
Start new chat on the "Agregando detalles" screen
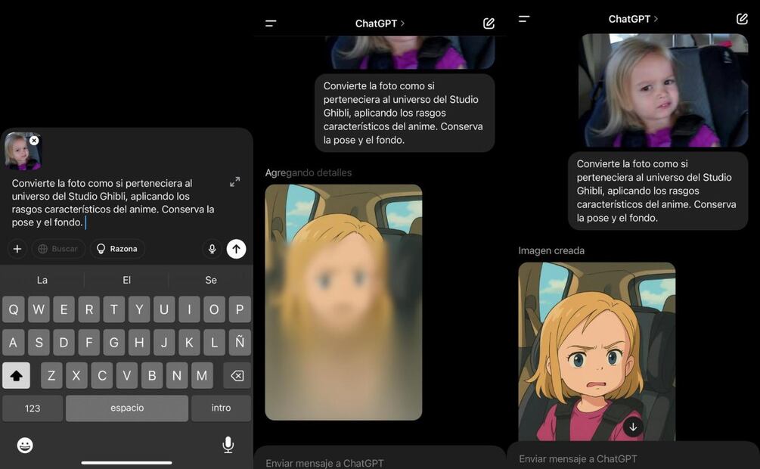click(489, 23)
